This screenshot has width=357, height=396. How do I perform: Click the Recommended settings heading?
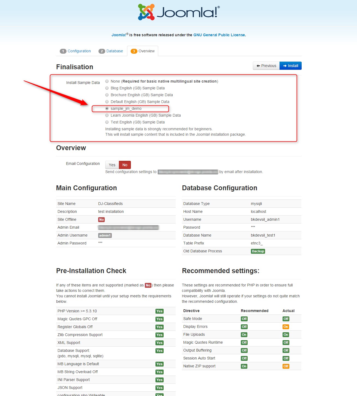tap(221, 271)
